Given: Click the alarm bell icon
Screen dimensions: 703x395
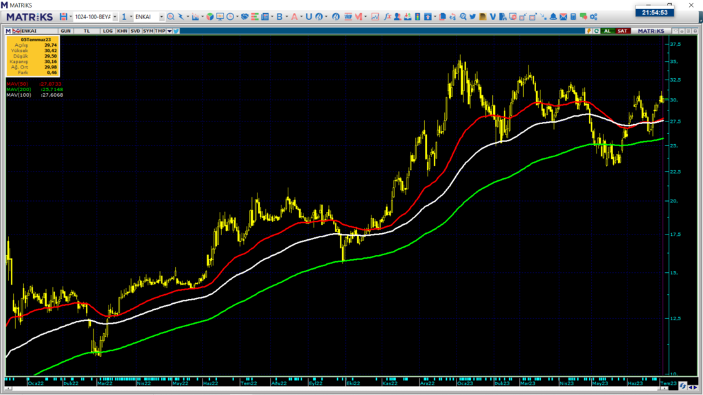Looking at the screenshot, I should 553,16.
